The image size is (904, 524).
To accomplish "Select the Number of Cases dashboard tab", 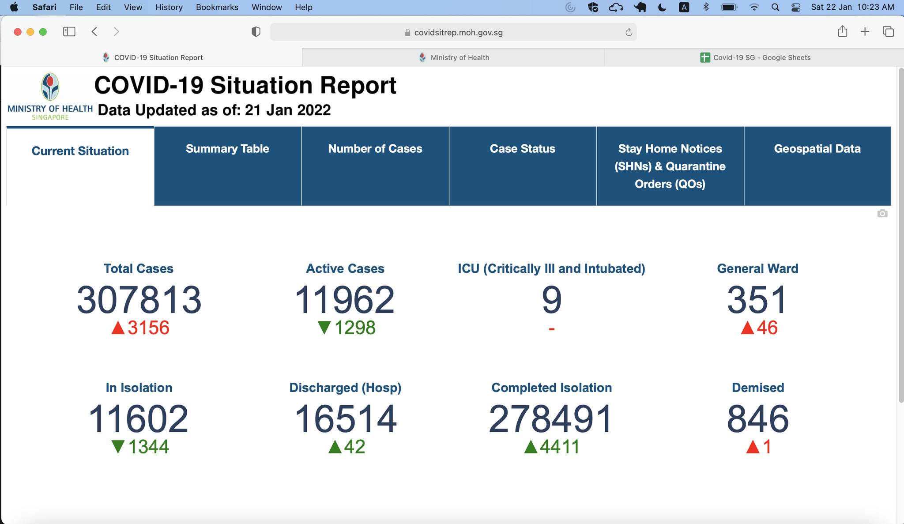I will (375, 149).
